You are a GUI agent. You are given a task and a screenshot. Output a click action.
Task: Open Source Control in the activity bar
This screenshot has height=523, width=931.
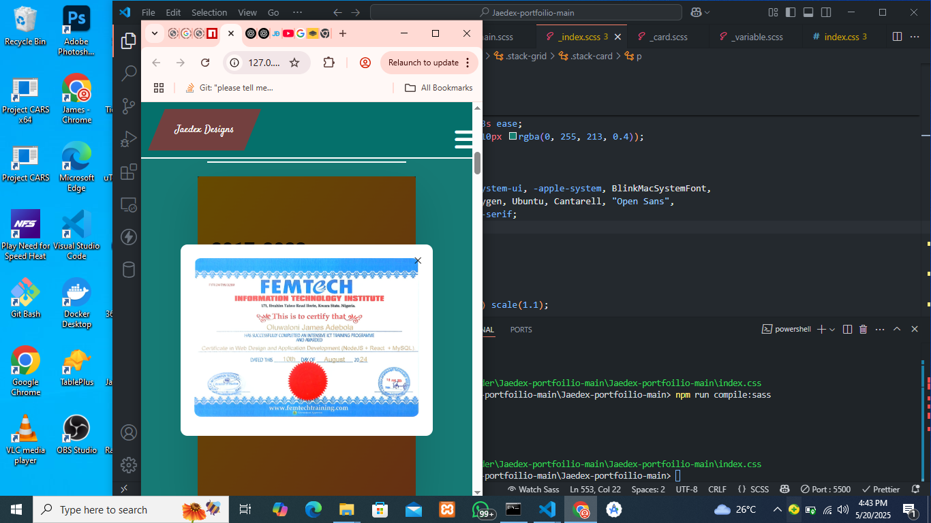coord(128,106)
